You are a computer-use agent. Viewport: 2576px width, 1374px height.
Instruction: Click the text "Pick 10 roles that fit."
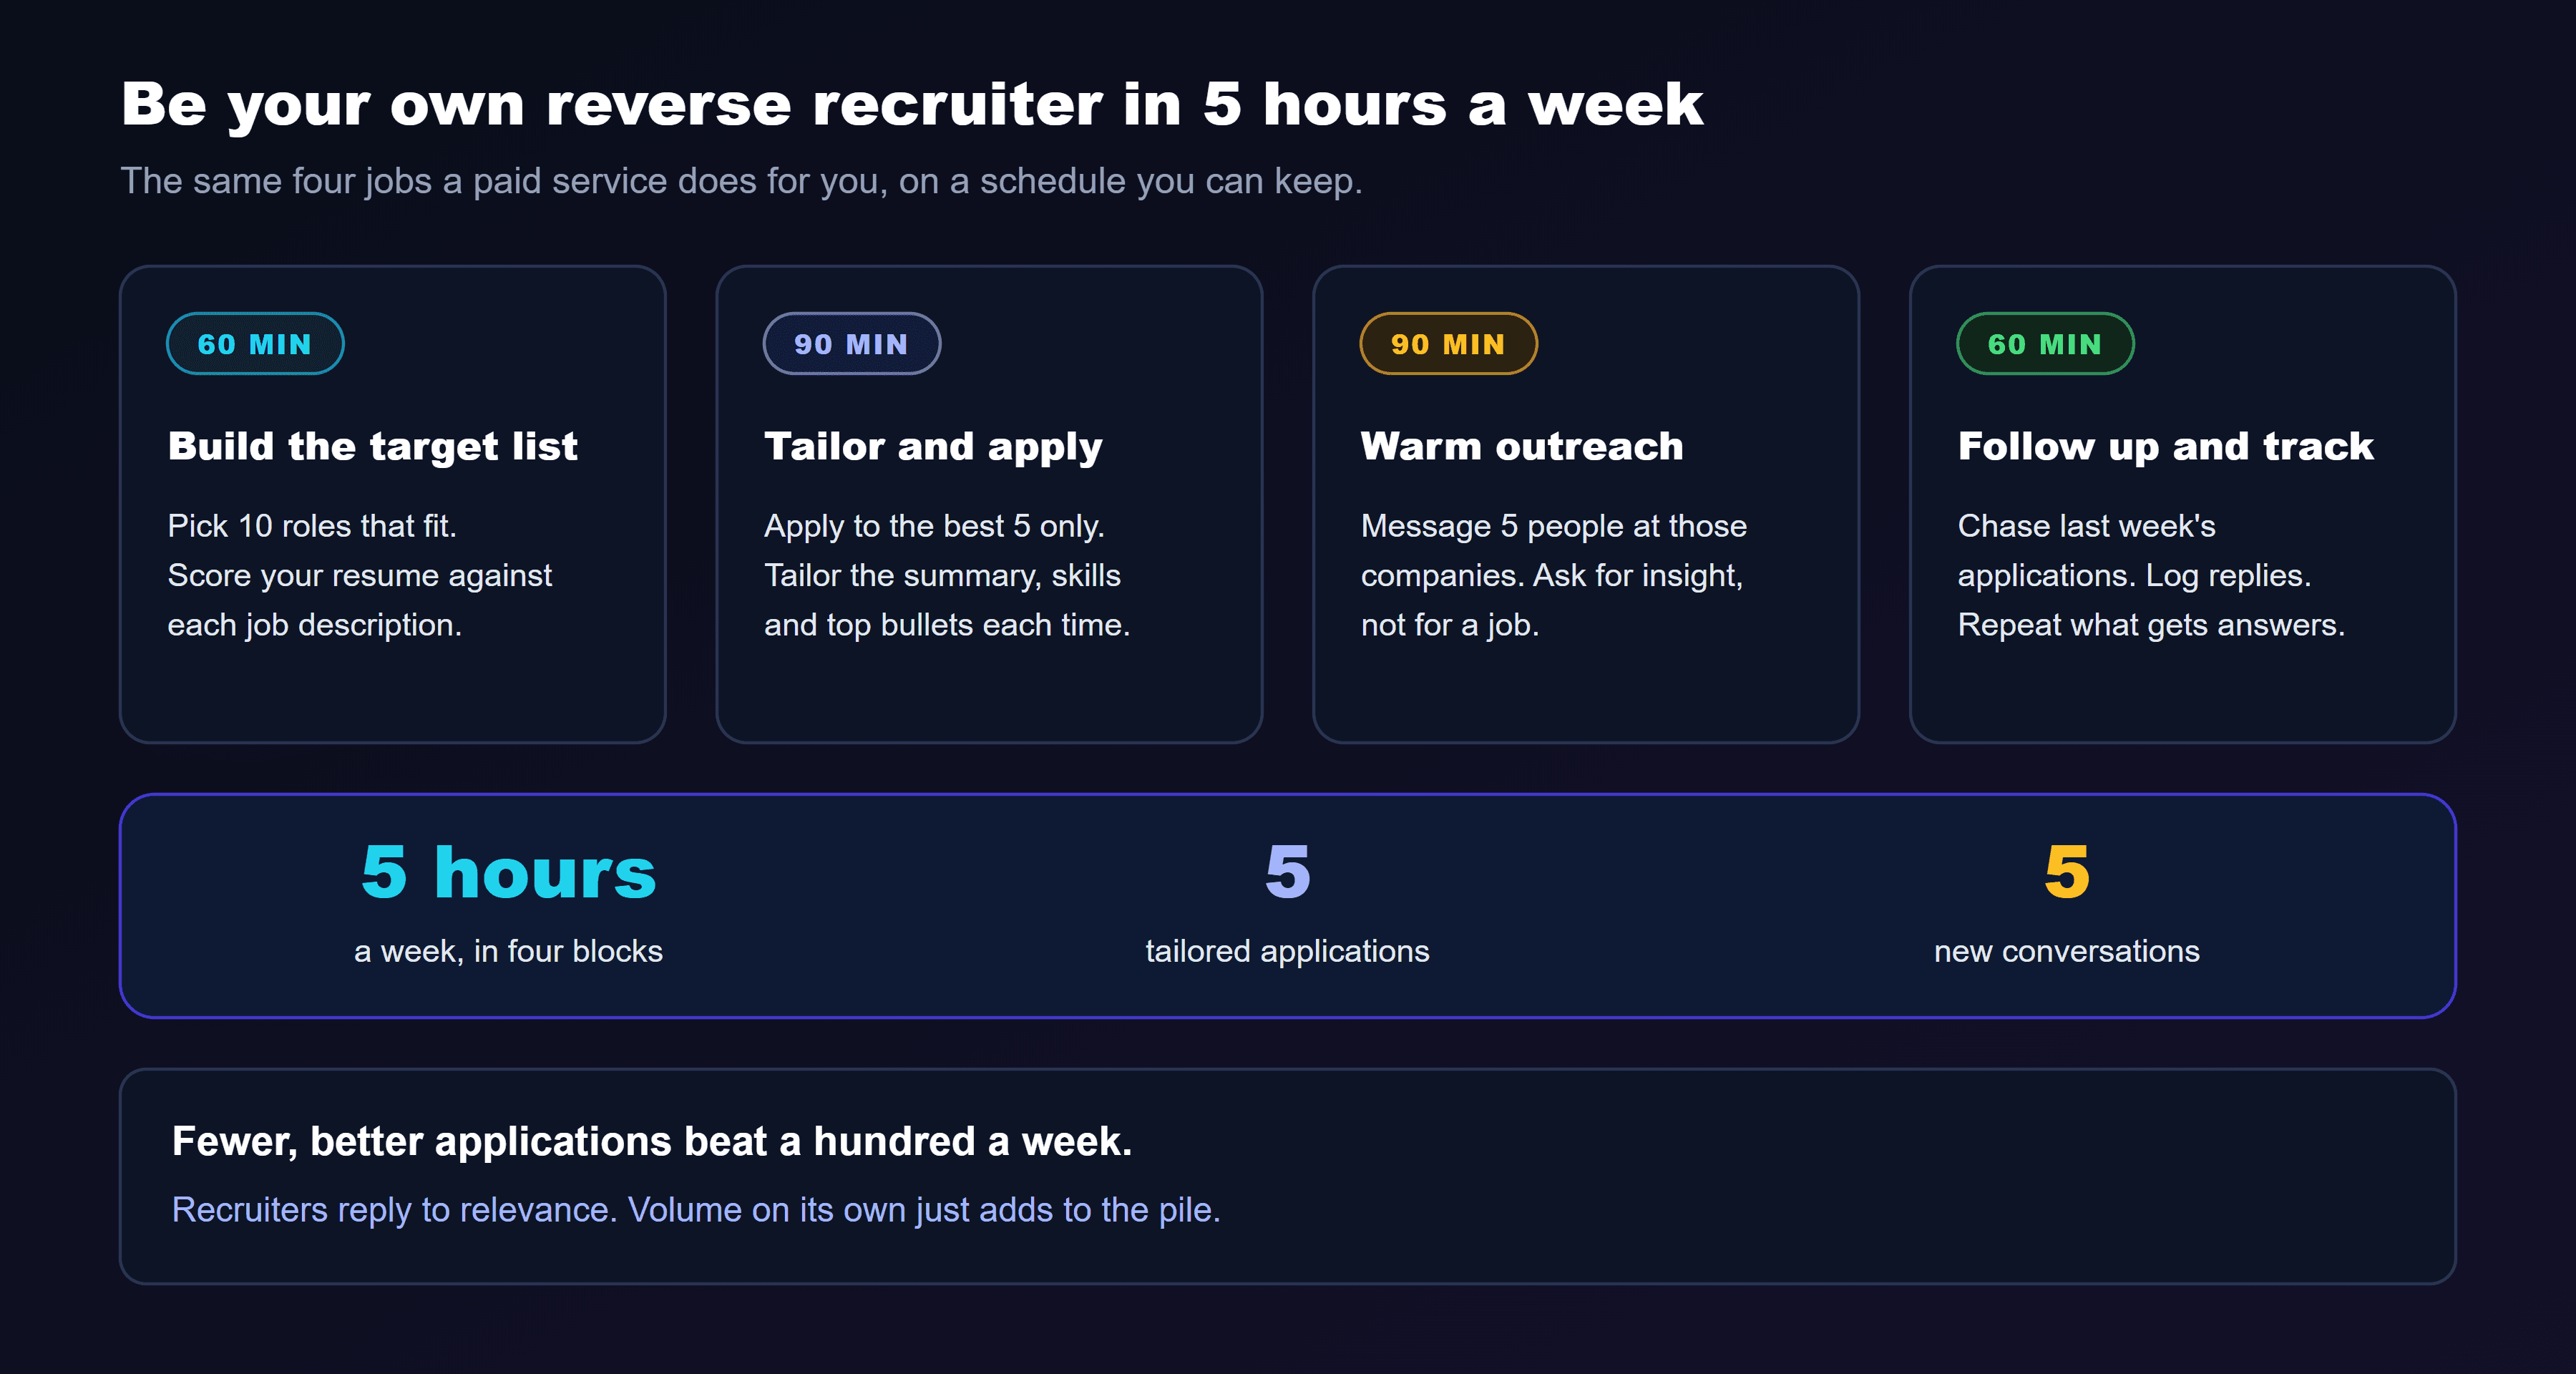(x=312, y=526)
